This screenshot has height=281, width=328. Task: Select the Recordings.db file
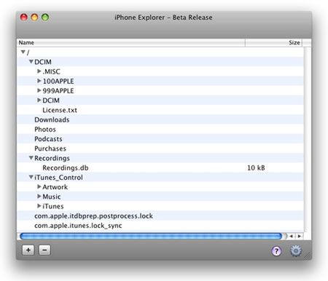coord(66,168)
